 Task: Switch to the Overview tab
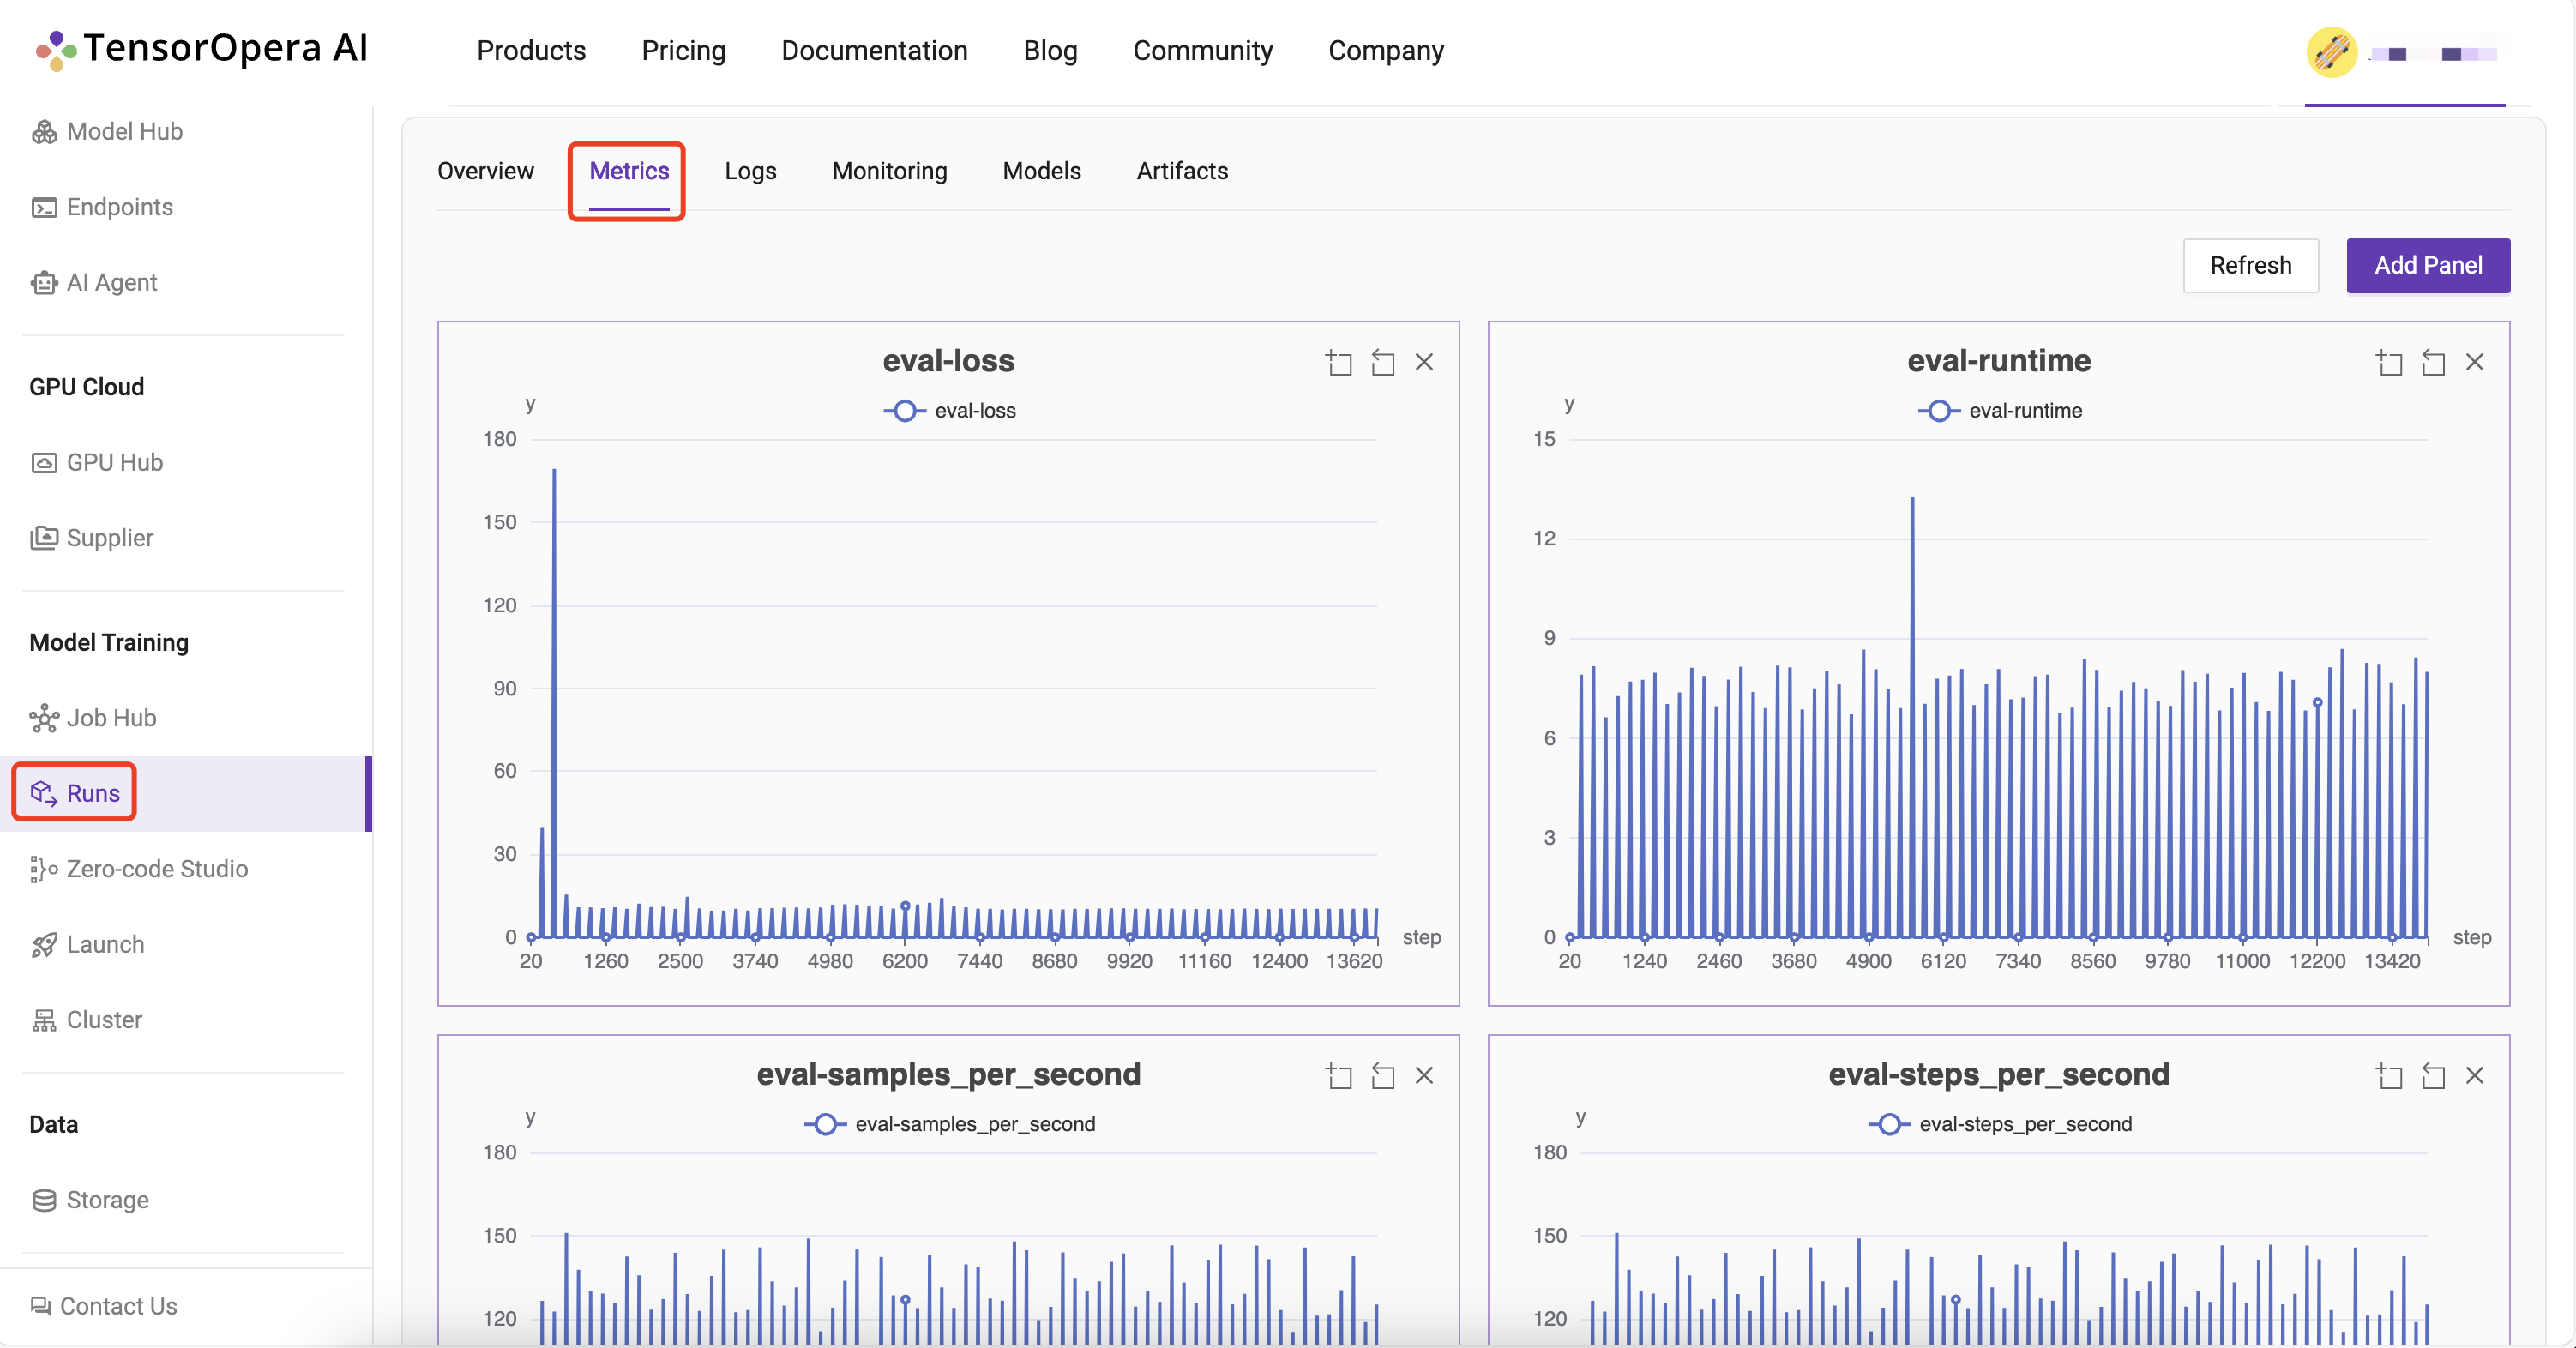click(485, 171)
